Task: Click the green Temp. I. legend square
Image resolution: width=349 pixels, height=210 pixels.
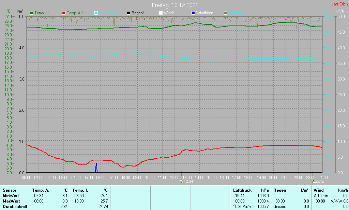Action: click(32, 13)
